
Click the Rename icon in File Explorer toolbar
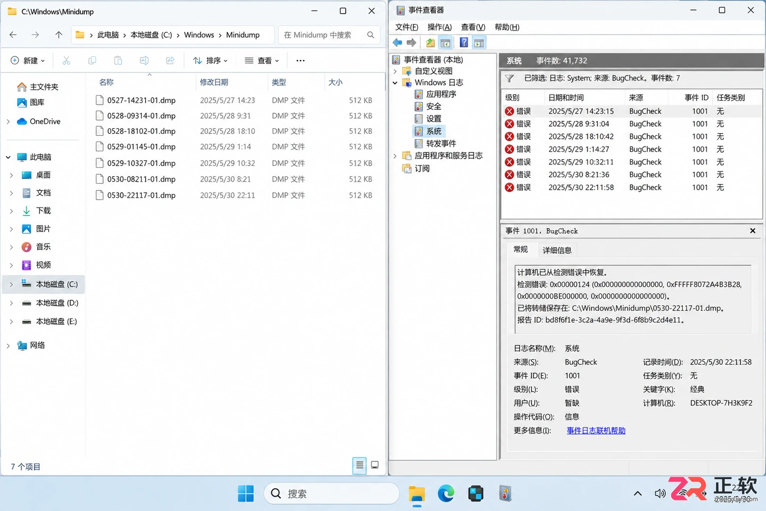[x=144, y=61]
